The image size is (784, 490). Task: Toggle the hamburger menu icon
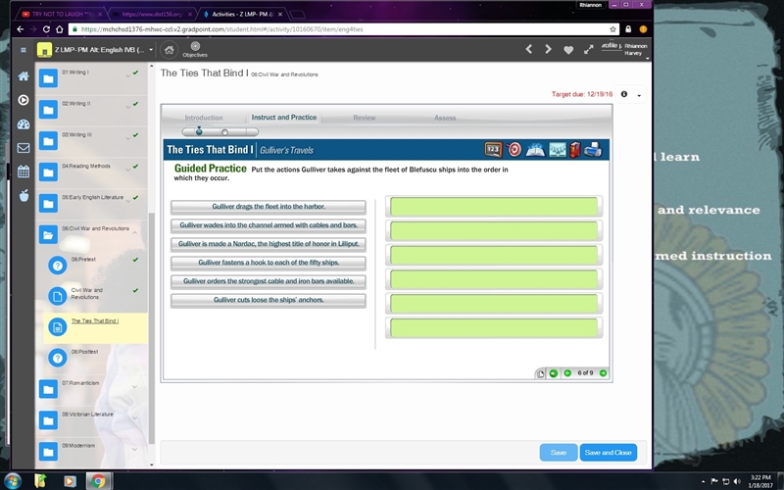(x=23, y=50)
